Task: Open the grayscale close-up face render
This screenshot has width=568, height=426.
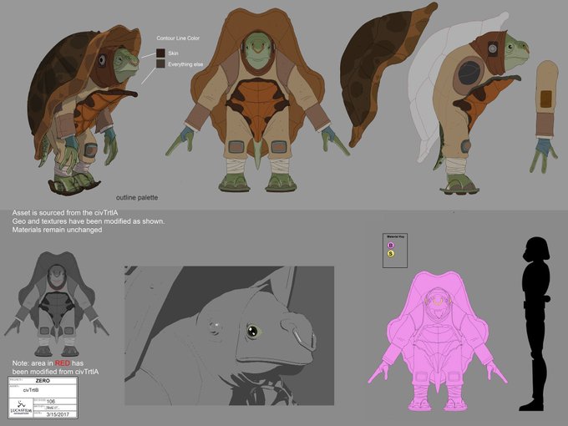Action: coord(230,336)
